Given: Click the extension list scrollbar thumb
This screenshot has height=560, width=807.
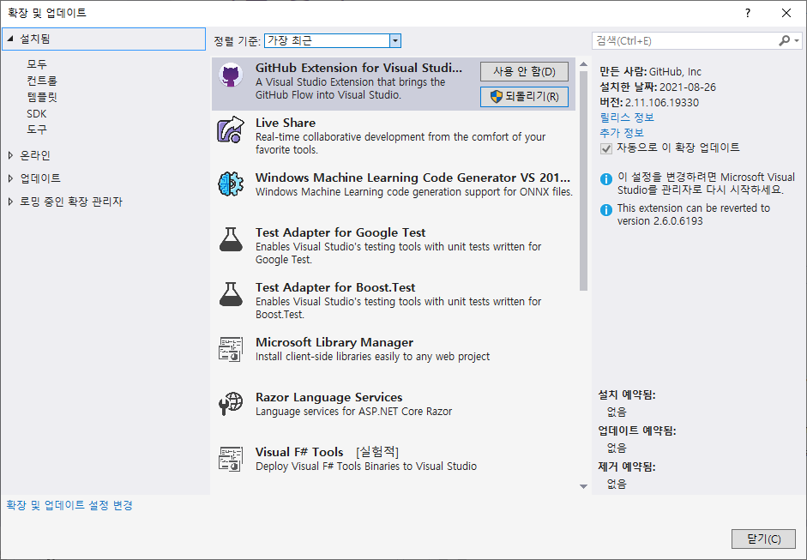Looking at the screenshot, I should tap(583, 181).
